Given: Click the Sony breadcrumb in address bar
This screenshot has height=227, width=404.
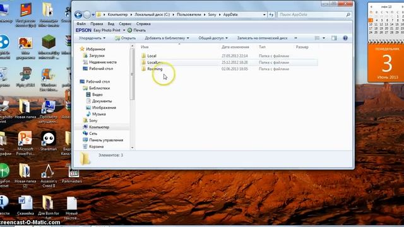Looking at the screenshot, I should coord(212,15).
